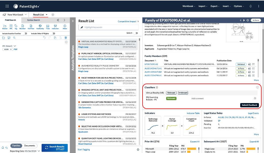Toggle ML/Learning Robots Relevant tag
Viewport: 264px width, 153px height.
pos(171,98)
